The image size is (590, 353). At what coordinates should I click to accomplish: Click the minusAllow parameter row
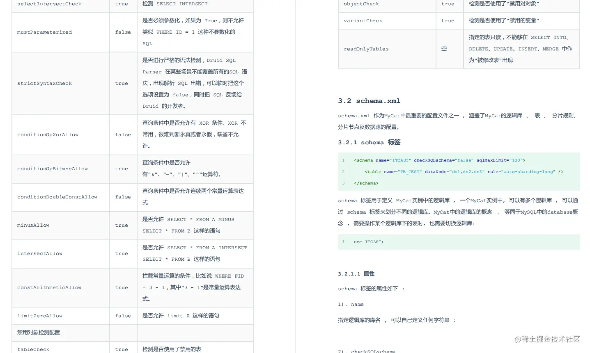(x=33, y=225)
